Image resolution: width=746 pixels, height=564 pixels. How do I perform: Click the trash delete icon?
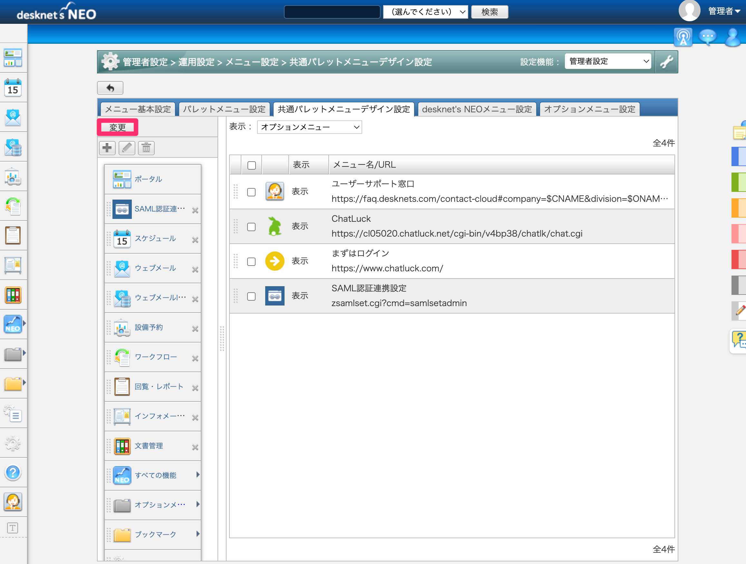click(x=146, y=147)
